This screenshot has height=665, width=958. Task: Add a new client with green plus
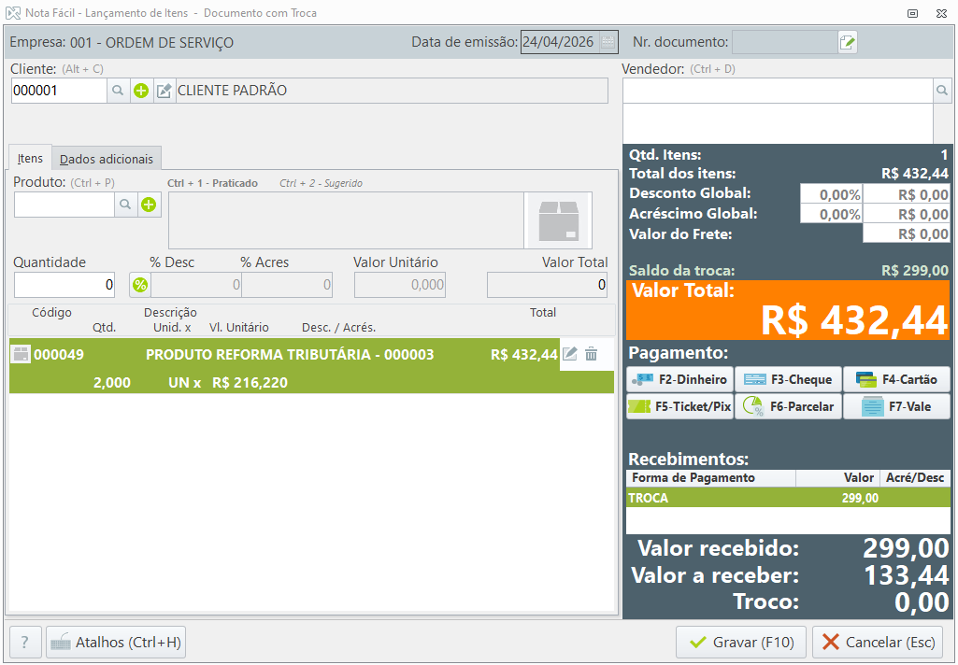(141, 91)
